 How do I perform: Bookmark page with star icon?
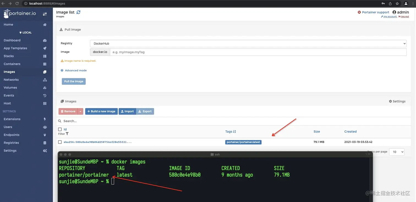(x=397, y=4)
